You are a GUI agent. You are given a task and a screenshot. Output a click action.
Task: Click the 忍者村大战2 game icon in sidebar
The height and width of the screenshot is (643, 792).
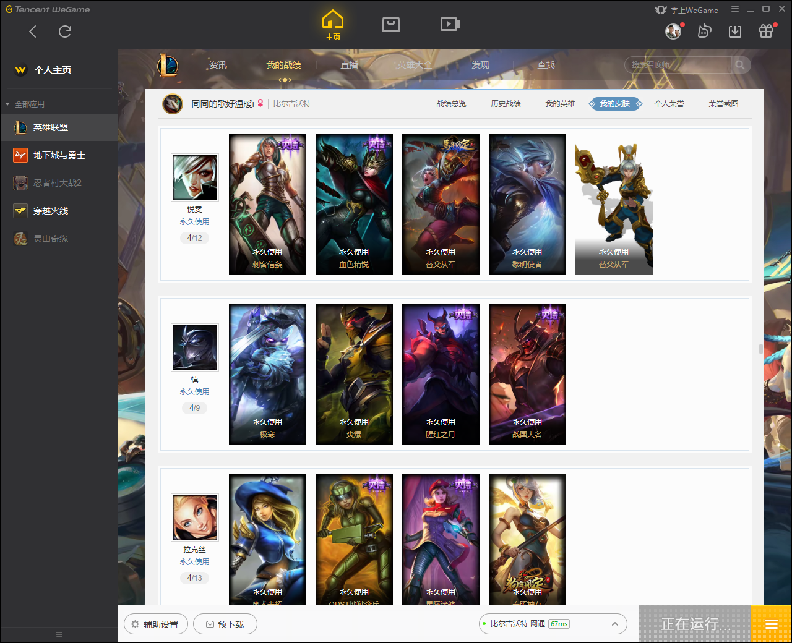click(20, 183)
